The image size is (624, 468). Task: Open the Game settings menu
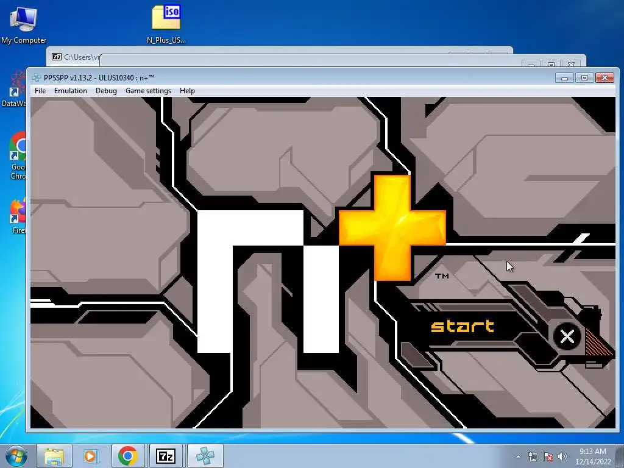[148, 91]
